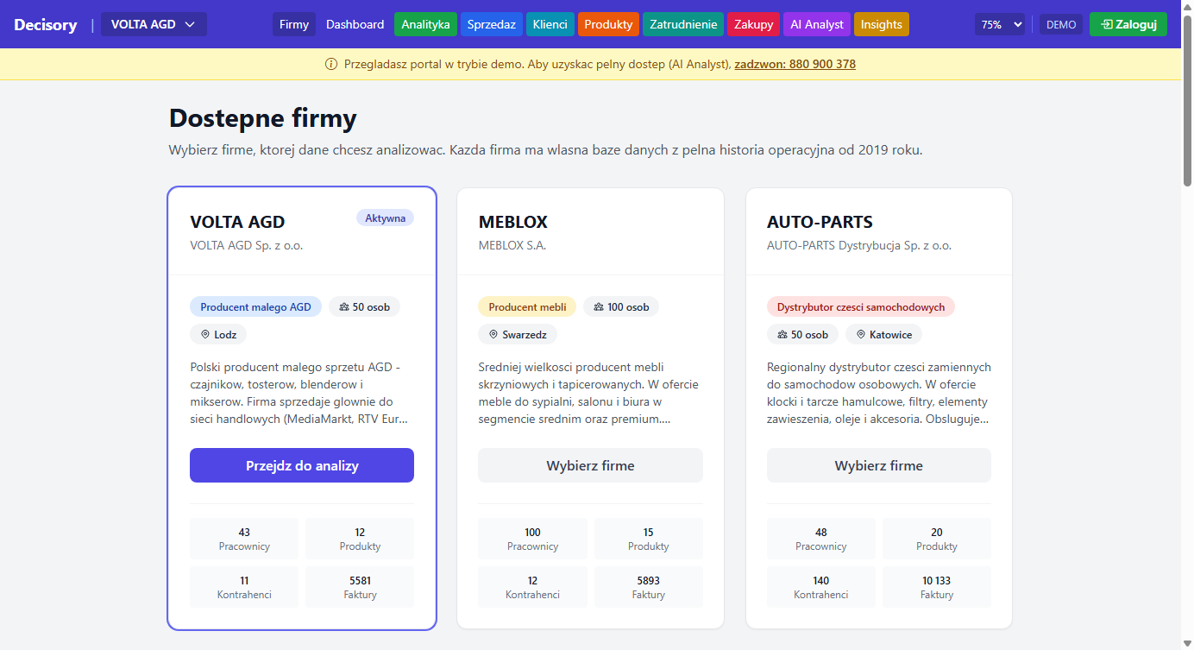The height and width of the screenshot is (650, 1194).
Task: Click the location pin icon next to Lodz
Action: (x=205, y=334)
